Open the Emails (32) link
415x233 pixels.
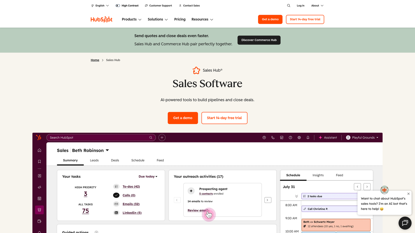131,204
